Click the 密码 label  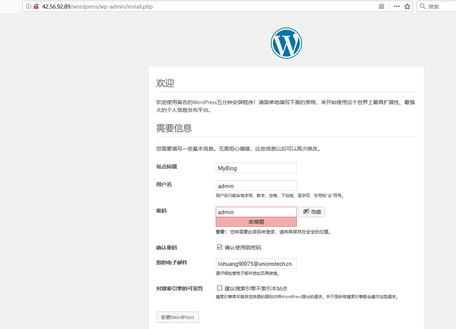[161, 211]
